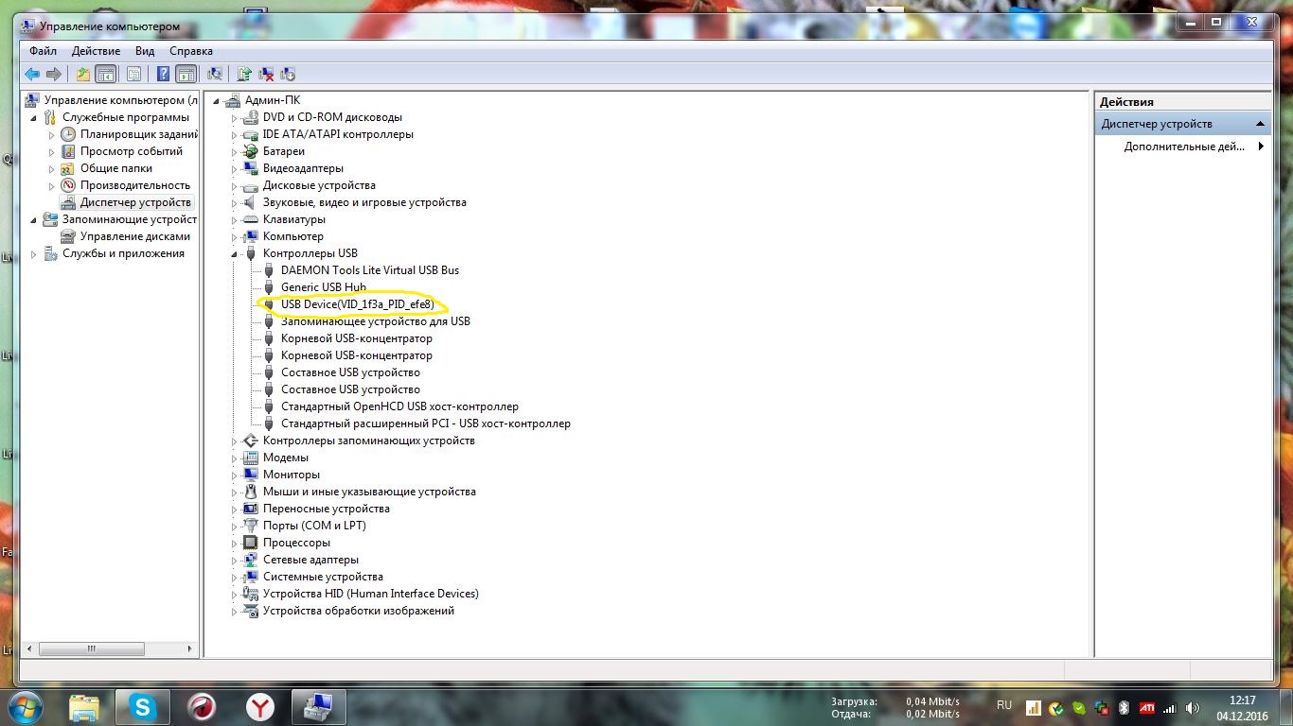Toggle the Actions pane visibility button
This screenshot has height=726, width=1293.
pyautogui.click(x=186, y=74)
